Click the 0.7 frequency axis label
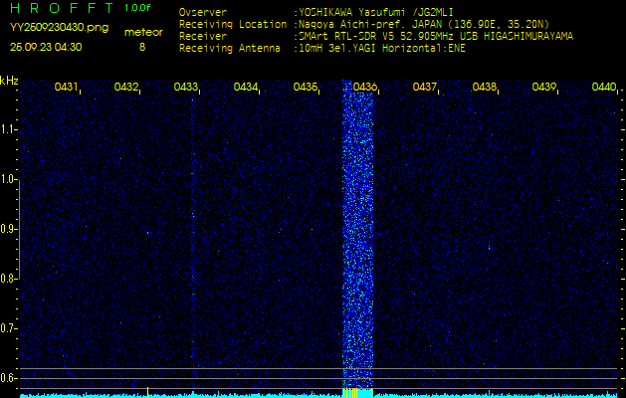Image resolution: width=626 pixels, height=398 pixels. [7, 328]
